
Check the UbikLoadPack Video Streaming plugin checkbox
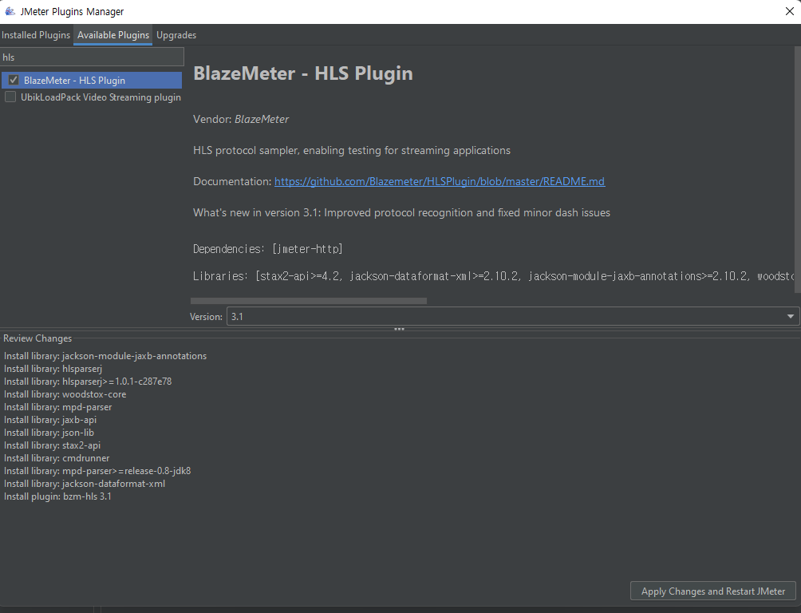(10, 97)
